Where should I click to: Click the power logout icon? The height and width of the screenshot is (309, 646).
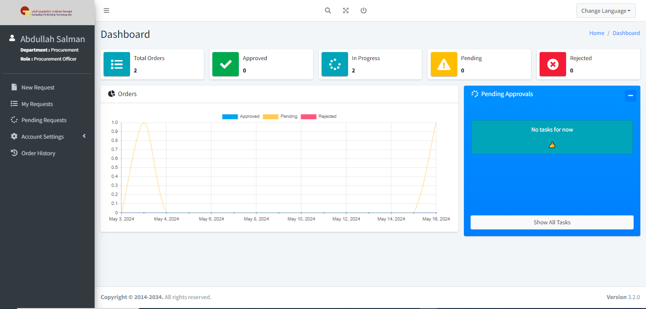364,10
